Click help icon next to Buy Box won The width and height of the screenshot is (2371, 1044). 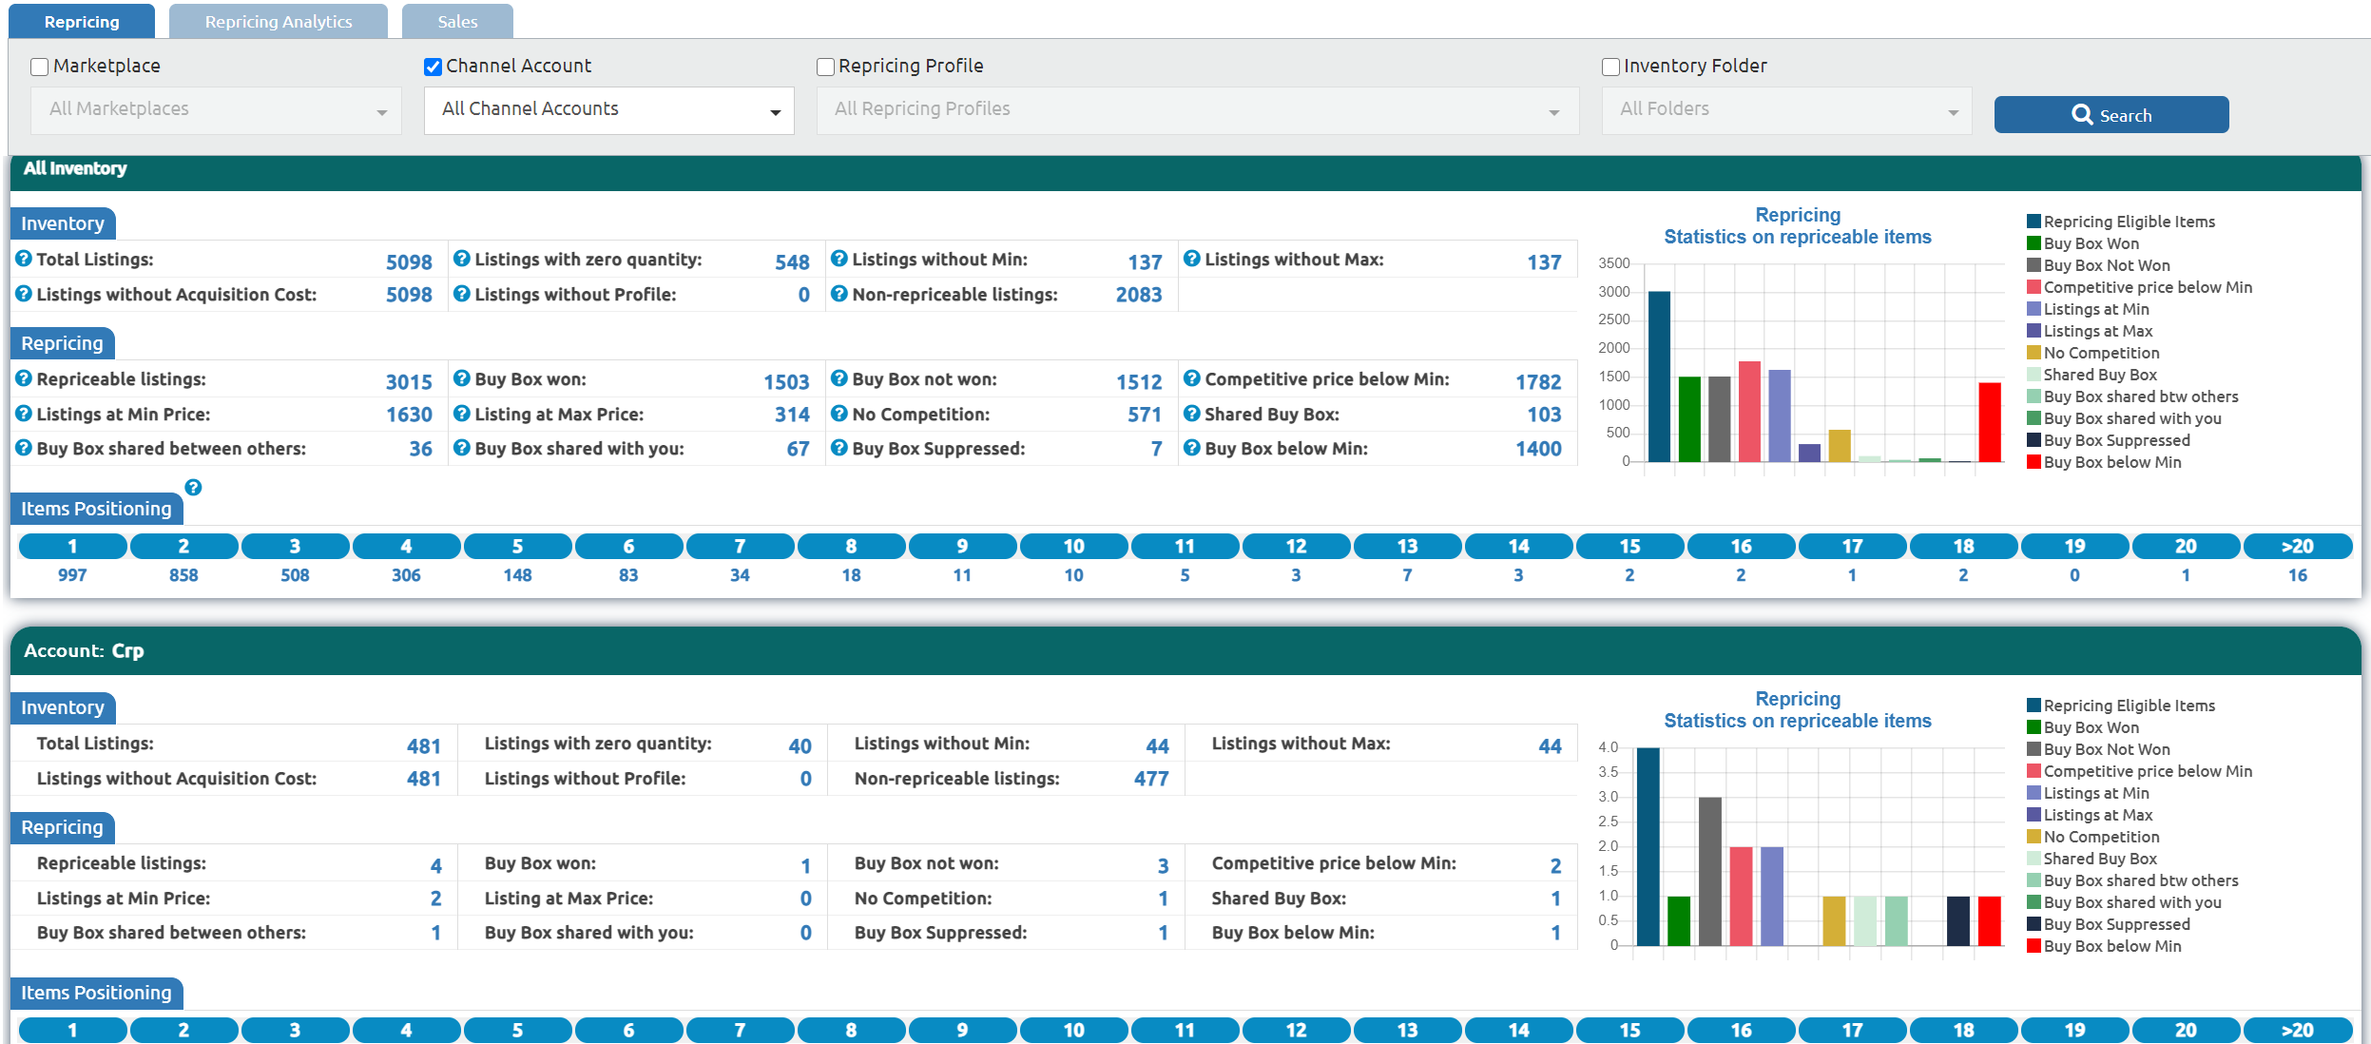tap(462, 378)
